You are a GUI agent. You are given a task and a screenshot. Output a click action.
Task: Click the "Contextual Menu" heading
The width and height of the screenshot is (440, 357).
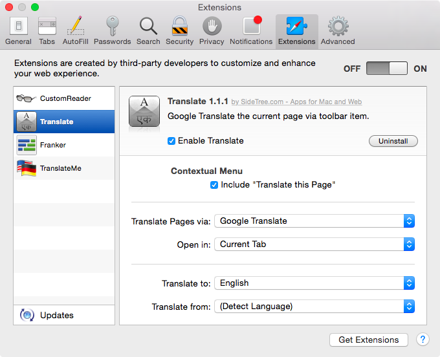click(206, 171)
